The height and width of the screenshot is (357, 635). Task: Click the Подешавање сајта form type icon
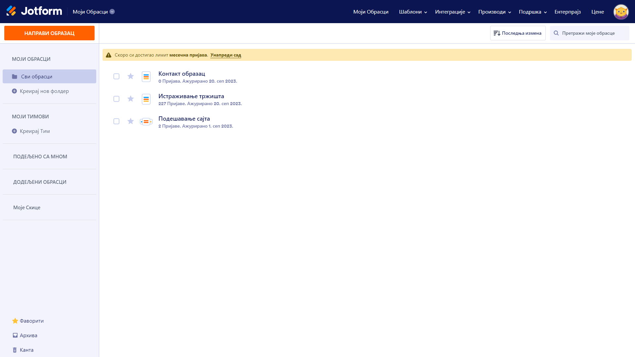pos(146,122)
